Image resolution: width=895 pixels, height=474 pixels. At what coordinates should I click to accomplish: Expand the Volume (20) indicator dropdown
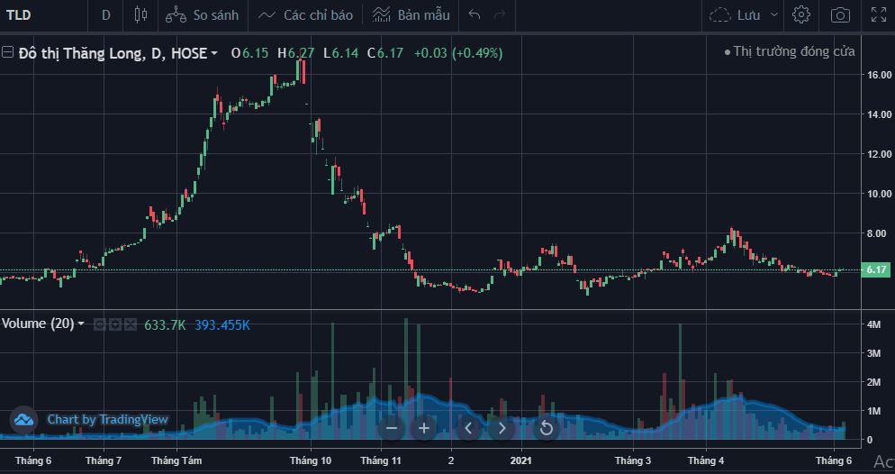(82, 324)
